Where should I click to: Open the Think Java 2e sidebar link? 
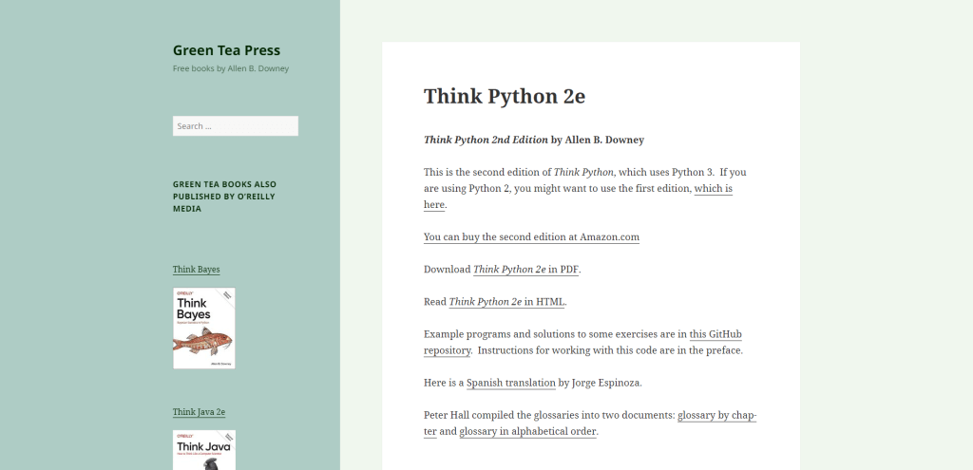(199, 412)
